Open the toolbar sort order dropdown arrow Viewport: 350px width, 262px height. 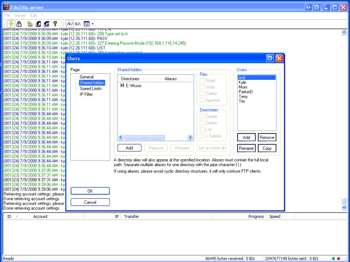tap(93, 23)
